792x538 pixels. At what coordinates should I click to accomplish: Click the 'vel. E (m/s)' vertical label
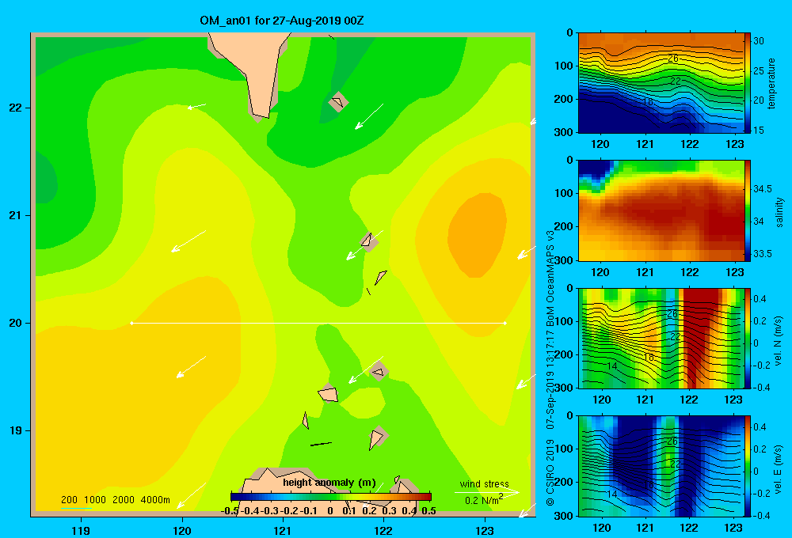779,468
